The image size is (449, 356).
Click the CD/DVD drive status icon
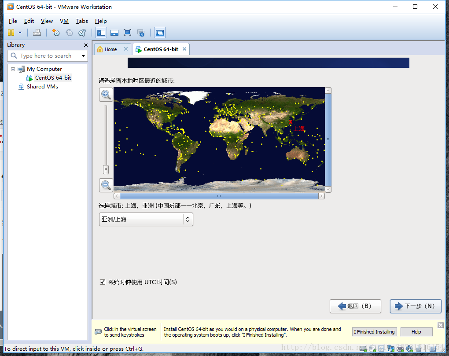tap(372, 348)
